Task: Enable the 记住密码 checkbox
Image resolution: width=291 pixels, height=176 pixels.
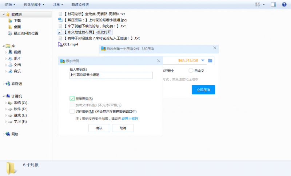Action: (x=72, y=112)
